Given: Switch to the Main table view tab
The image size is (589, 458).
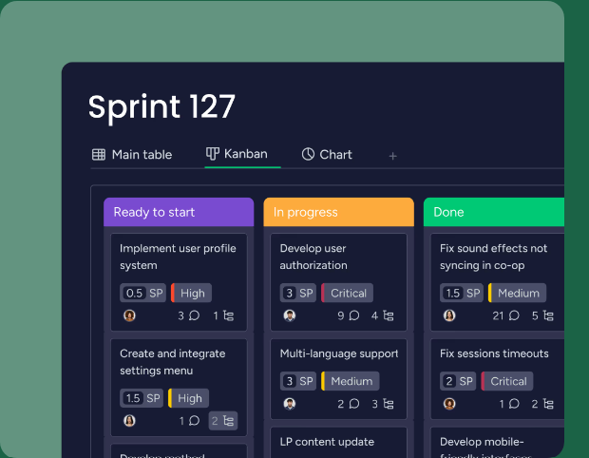Looking at the screenshot, I should [132, 154].
